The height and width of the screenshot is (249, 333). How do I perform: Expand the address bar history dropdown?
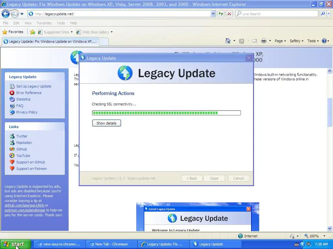(x=213, y=14)
